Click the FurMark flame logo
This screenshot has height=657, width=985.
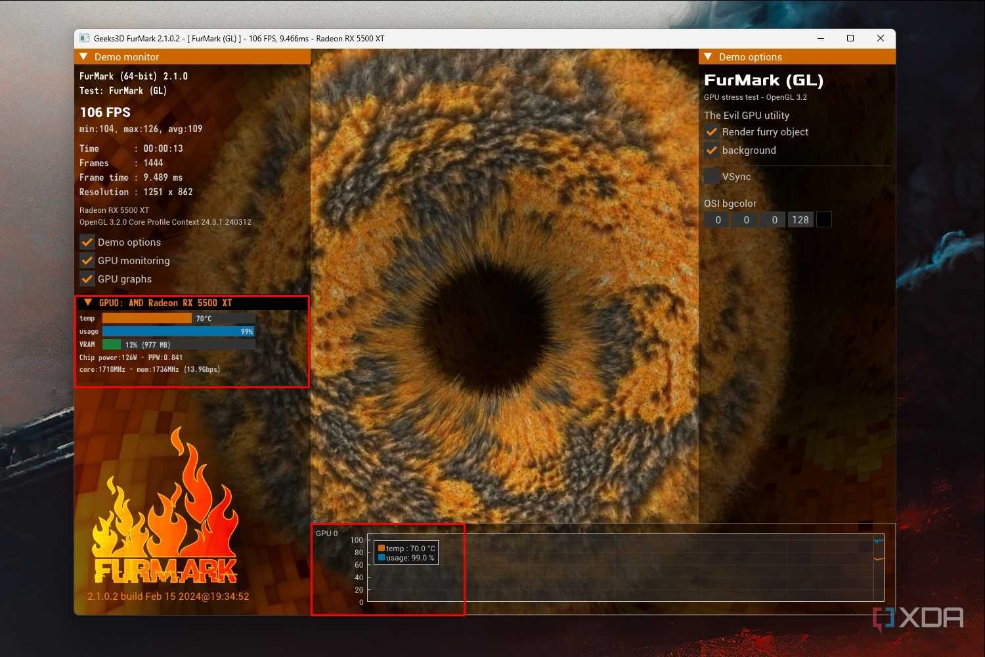click(165, 505)
